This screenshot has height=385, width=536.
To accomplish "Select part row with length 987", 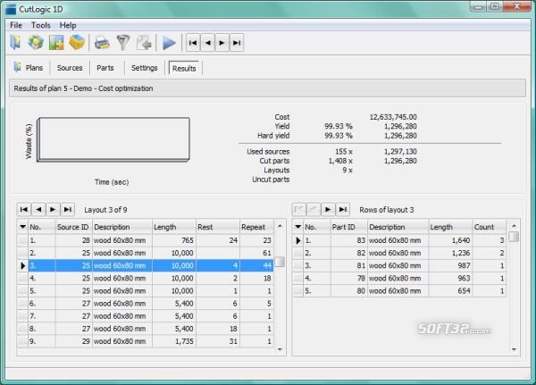I will [x=399, y=265].
